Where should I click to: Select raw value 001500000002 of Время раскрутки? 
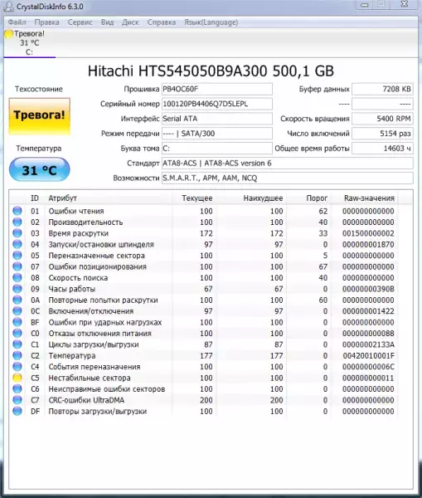(x=368, y=233)
